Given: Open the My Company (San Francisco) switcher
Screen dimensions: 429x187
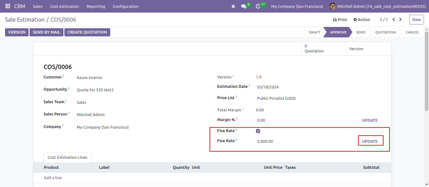Looking at the screenshot, I should click(297, 6).
